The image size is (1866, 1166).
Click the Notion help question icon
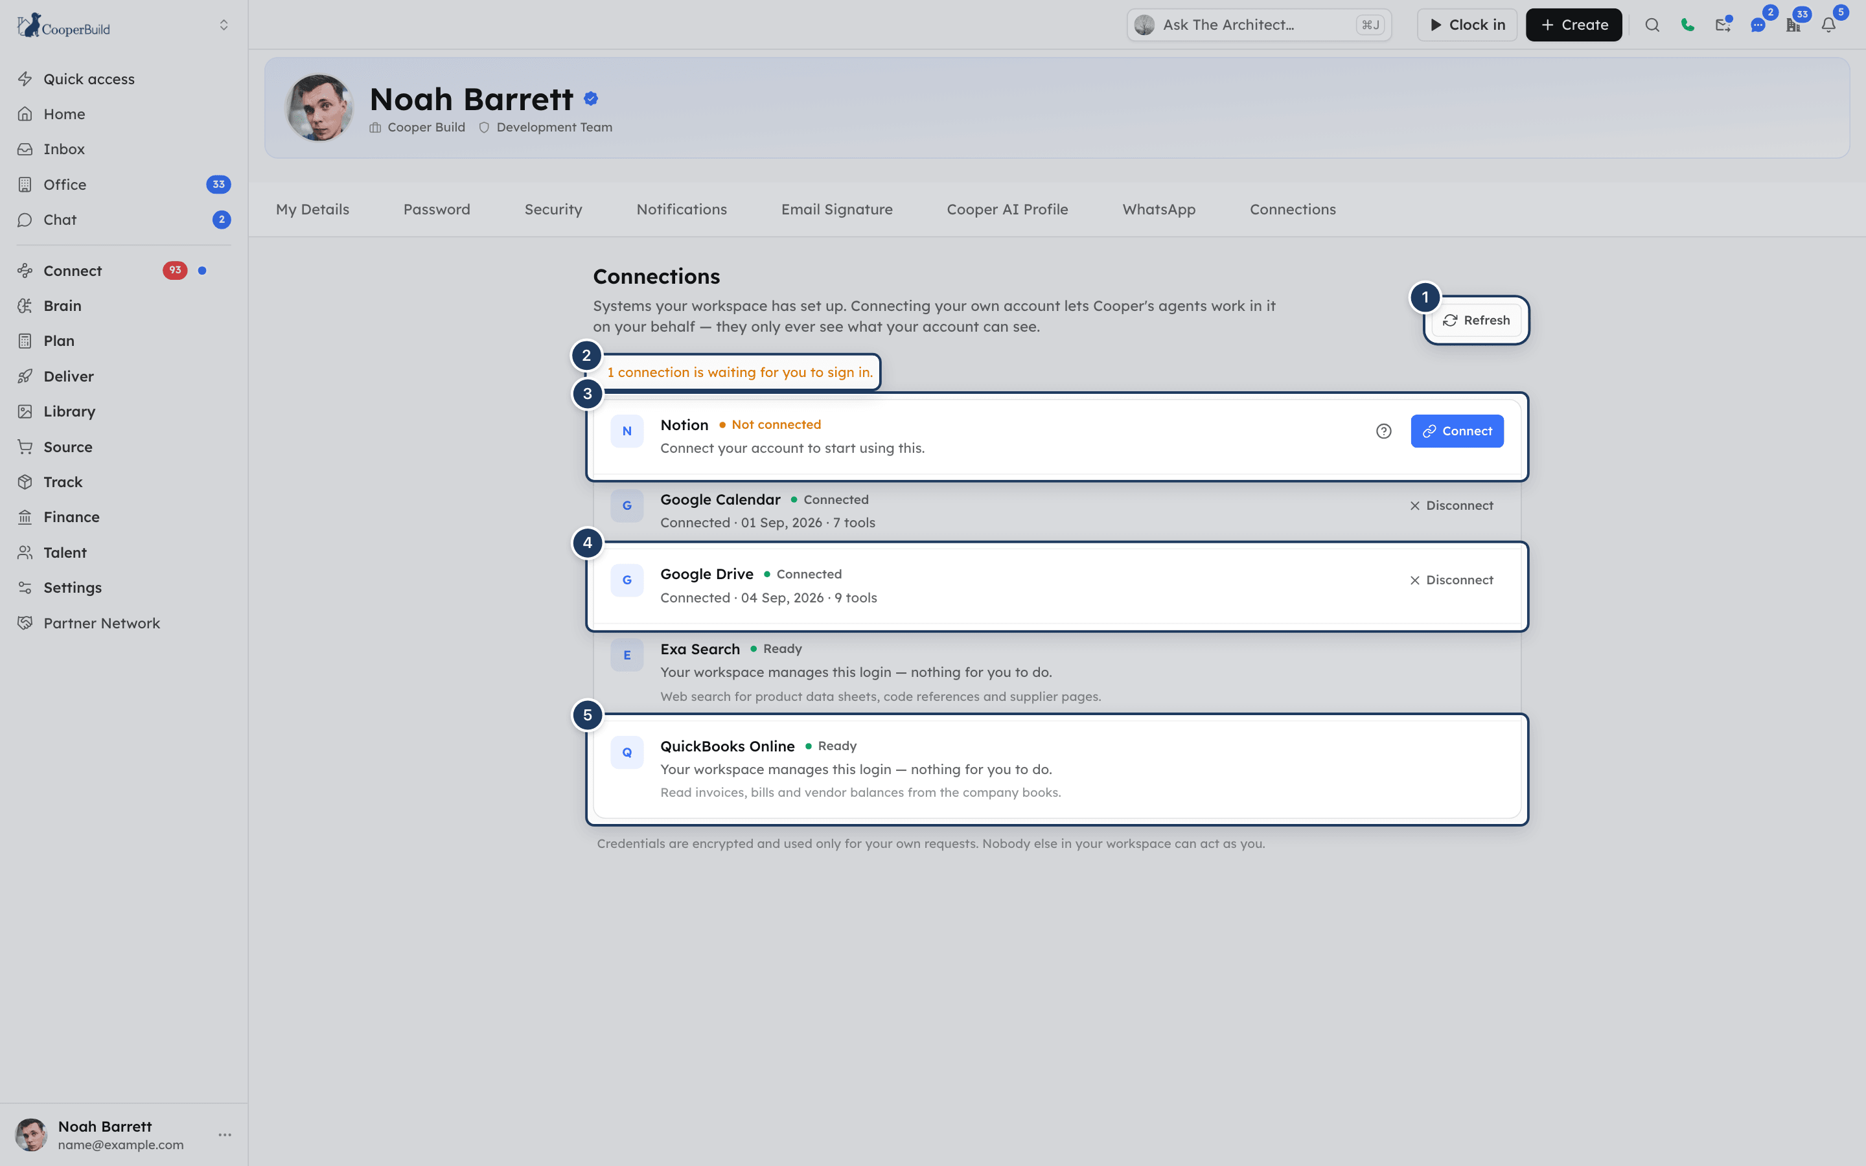(x=1383, y=431)
